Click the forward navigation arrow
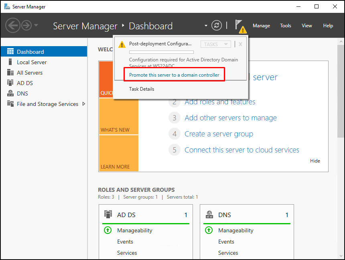345x260 pixels. (x=26, y=25)
